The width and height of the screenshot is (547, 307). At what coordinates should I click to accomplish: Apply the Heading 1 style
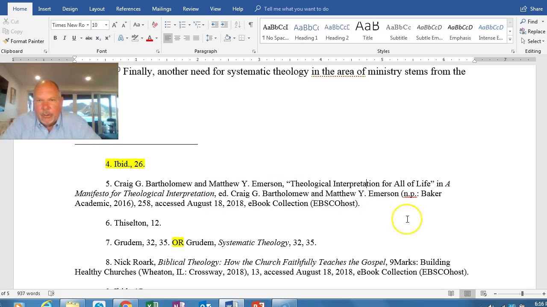[306, 32]
